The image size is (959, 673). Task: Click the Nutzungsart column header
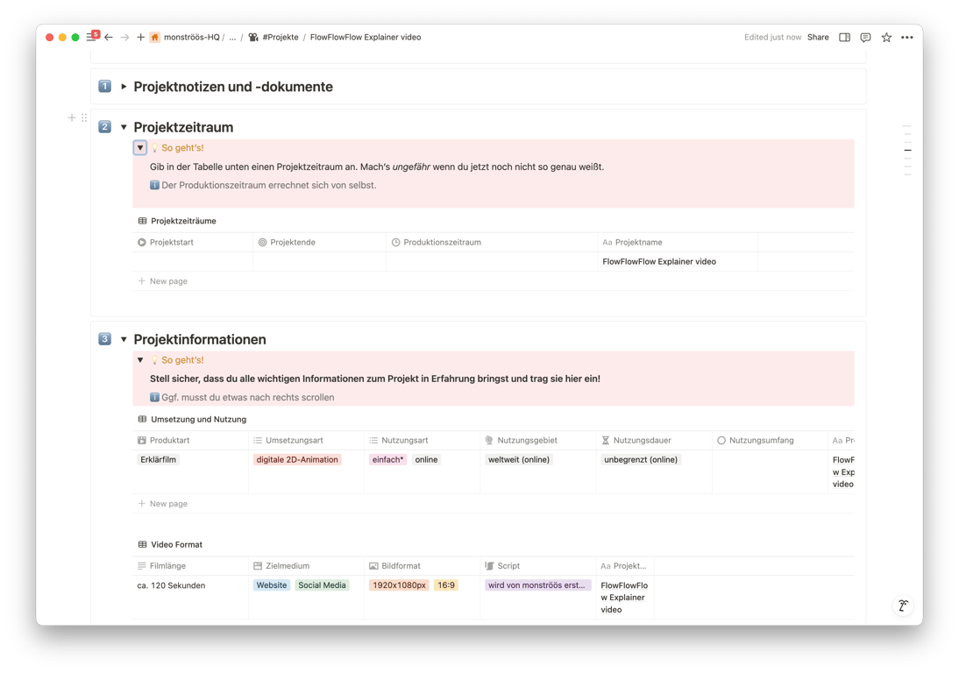point(422,441)
